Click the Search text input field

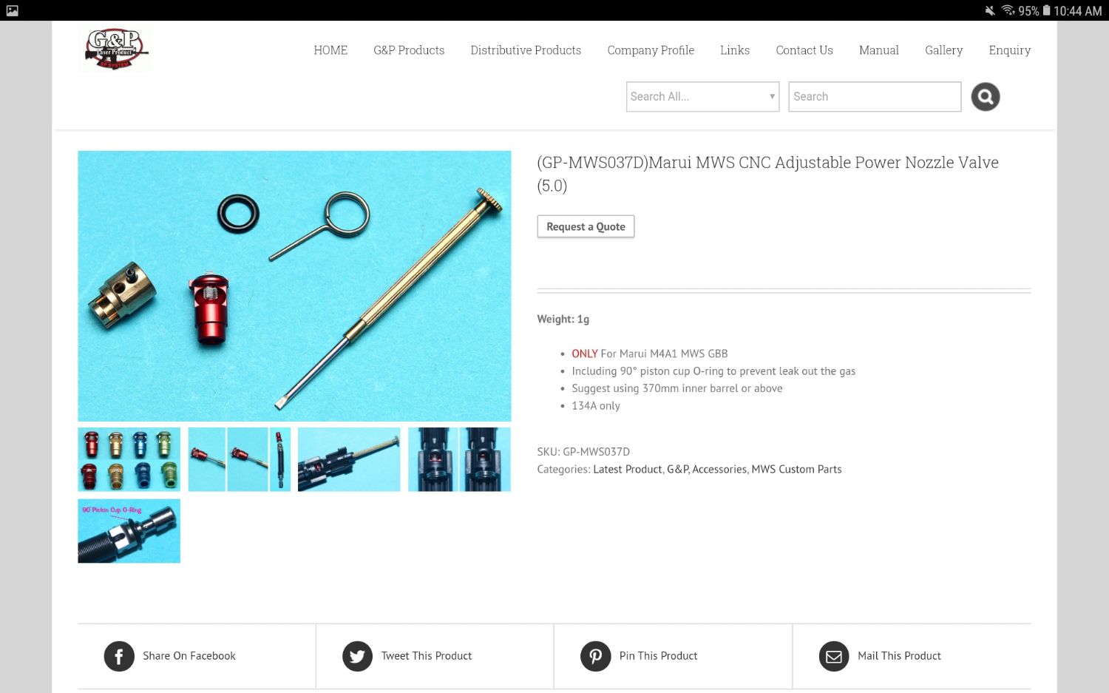pyautogui.click(x=875, y=97)
